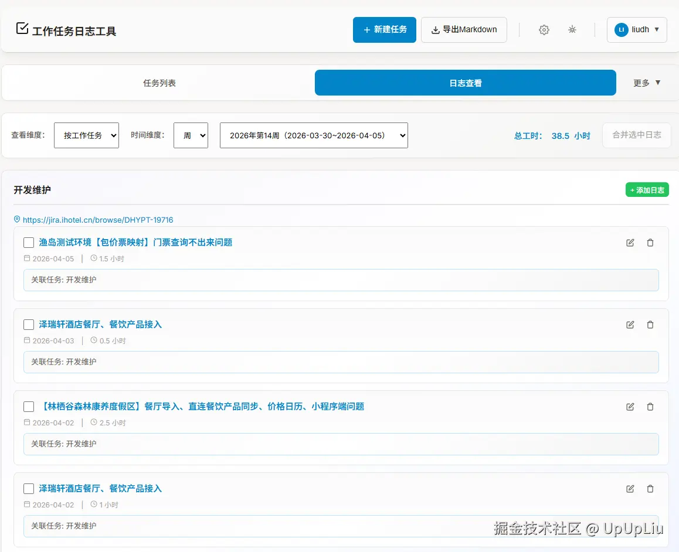Edit the 林栖谷森林康养度假区 log entry
This screenshot has width=679, height=552.
tap(630, 407)
